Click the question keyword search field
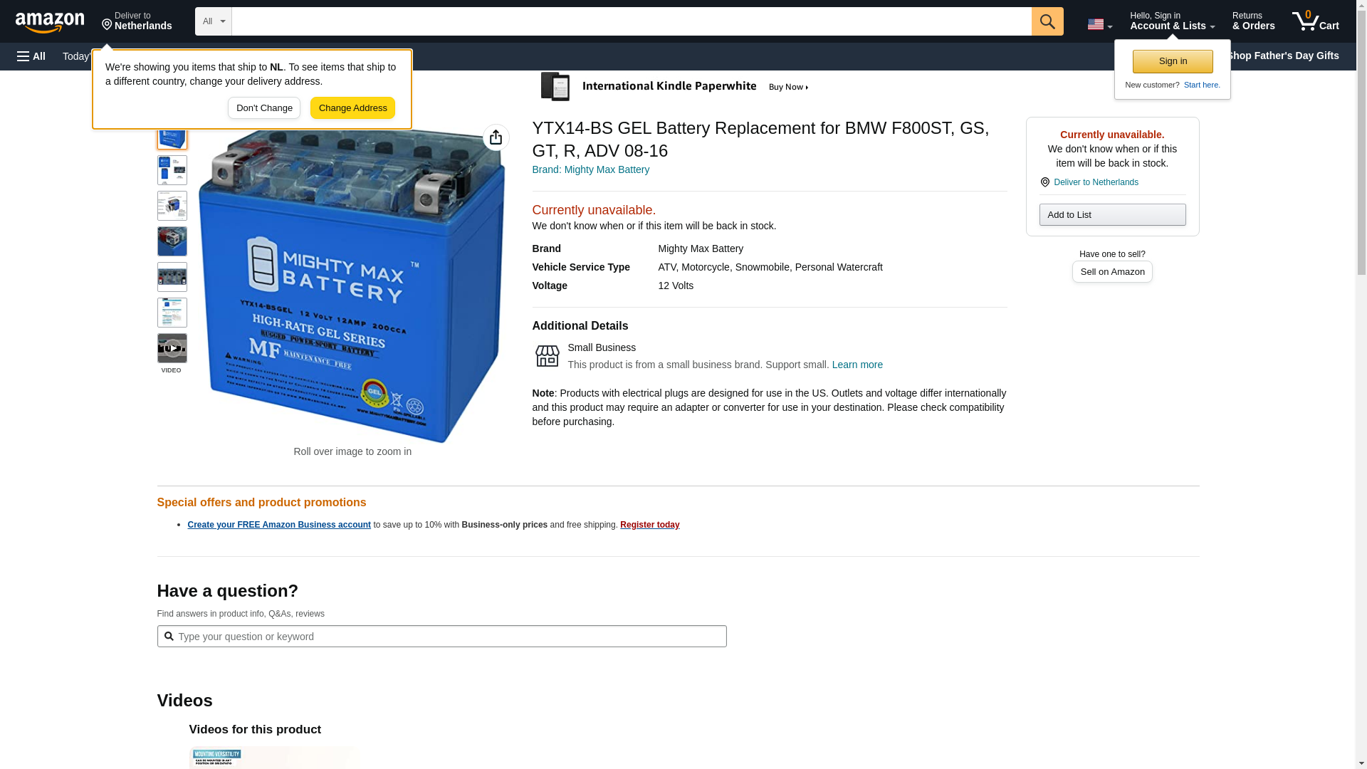 tap(441, 637)
